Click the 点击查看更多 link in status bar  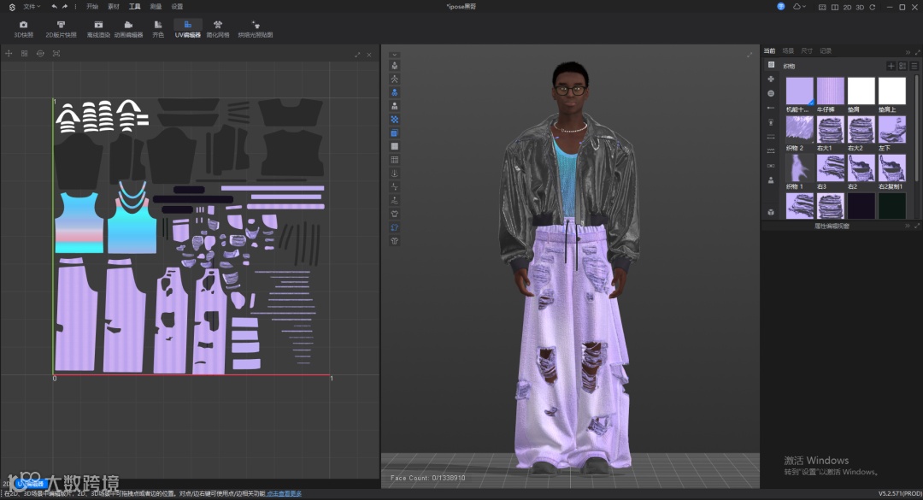click(x=284, y=493)
